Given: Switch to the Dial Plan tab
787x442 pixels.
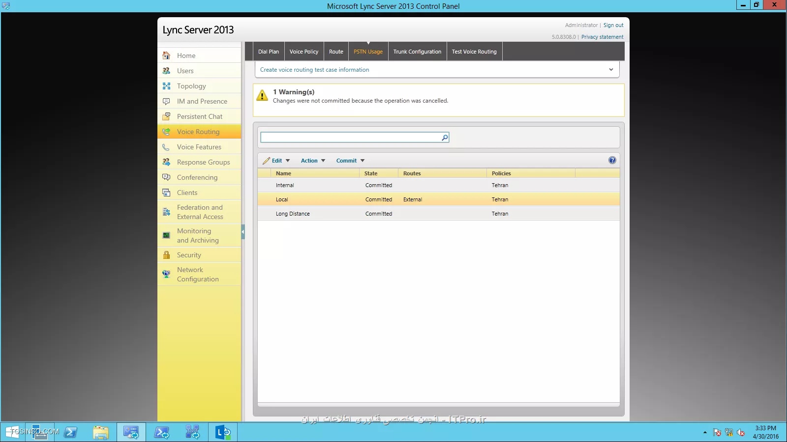Looking at the screenshot, I should [x=269, y=52].
